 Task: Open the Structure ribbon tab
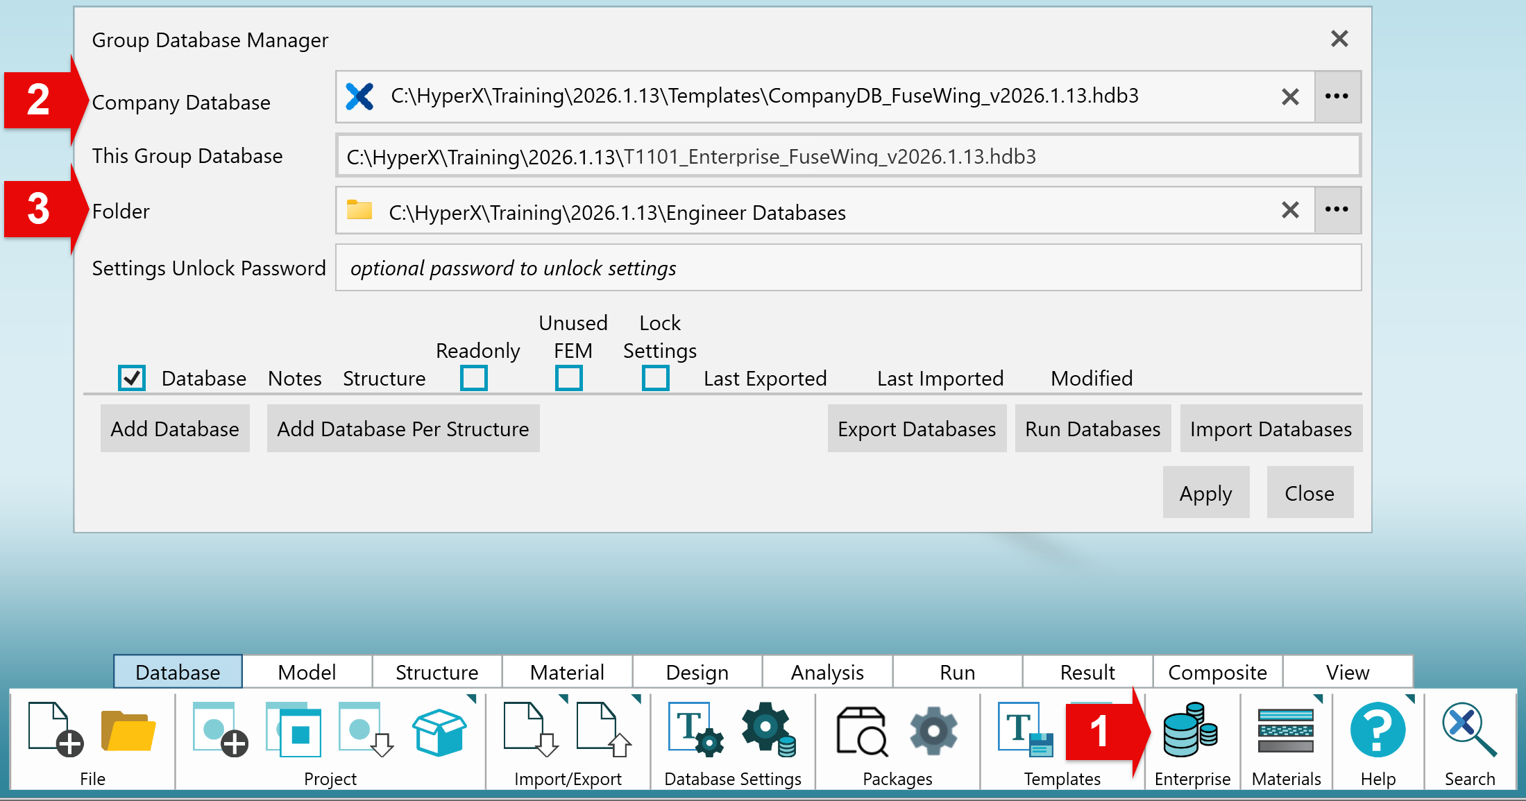tap(437, 672)
